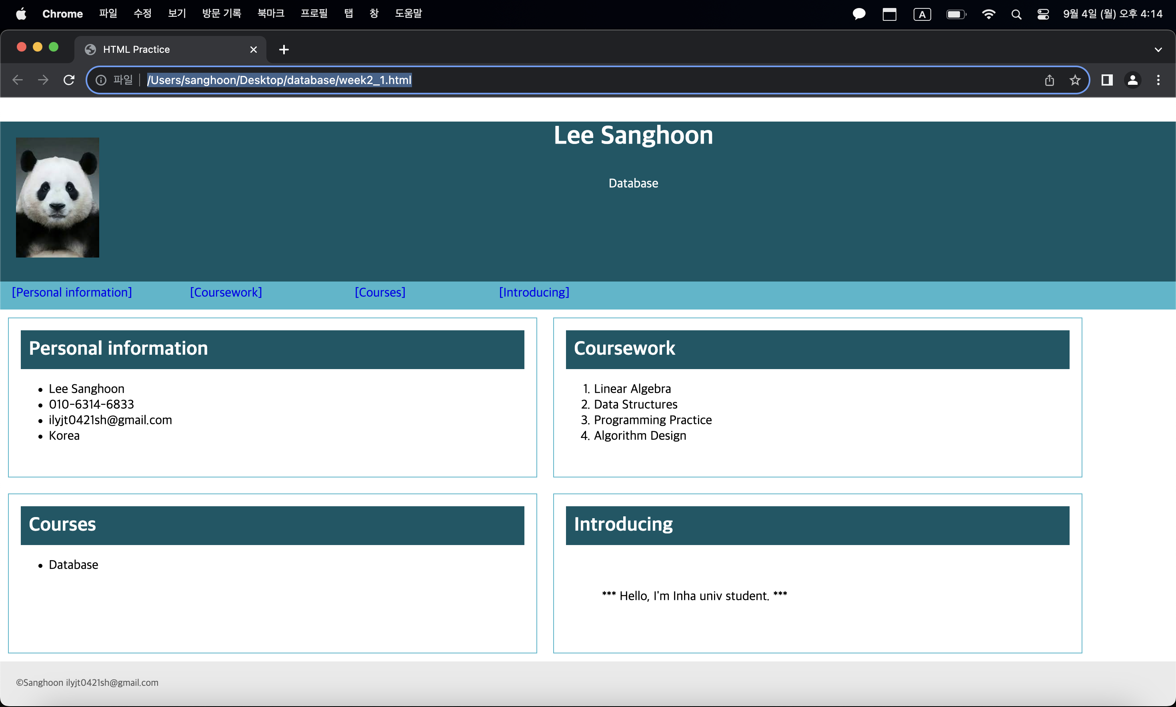Toggle the Chrome side panel icon
The image size is (1176, 707).
click(x=1107, y=80)
